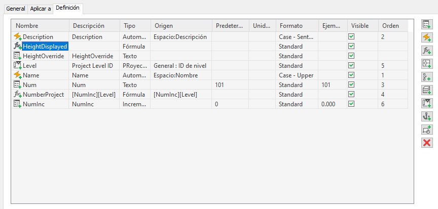Image resolution: width=438 pixels, height=209 pixels.
Task: Sort by the Nombre column header
Action: pyautogui.click(x=41, y=26)
